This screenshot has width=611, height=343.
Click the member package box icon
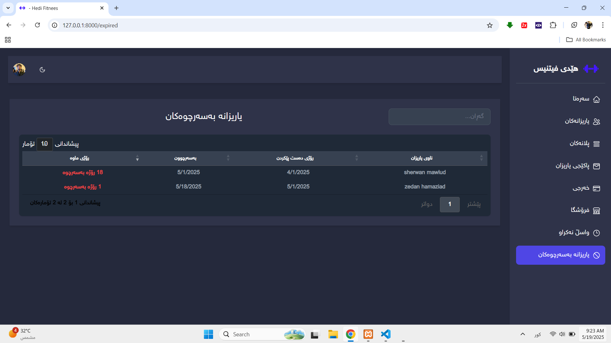point(596,166)
